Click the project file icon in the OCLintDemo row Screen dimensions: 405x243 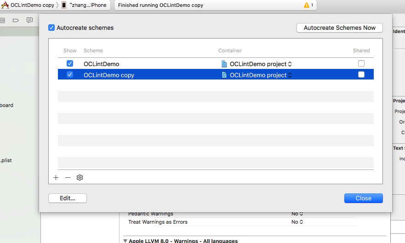(224, 64)
